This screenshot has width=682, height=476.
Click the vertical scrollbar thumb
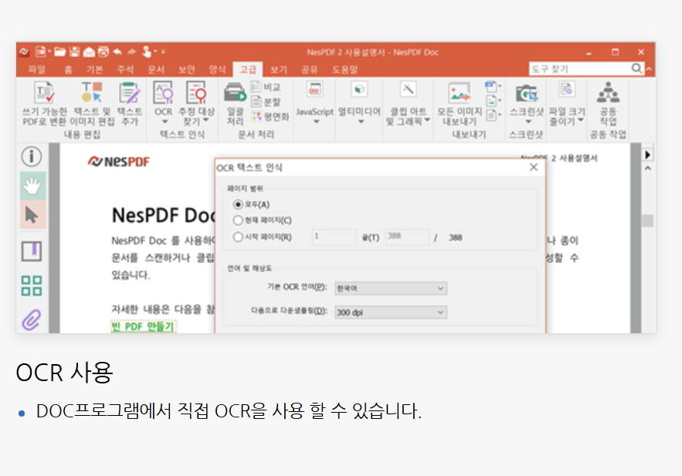(x=648, y=221)
